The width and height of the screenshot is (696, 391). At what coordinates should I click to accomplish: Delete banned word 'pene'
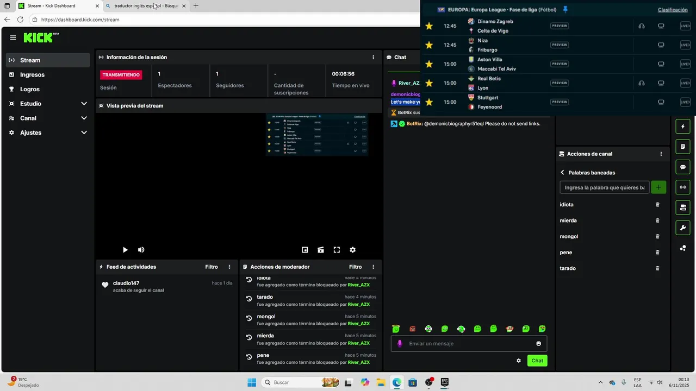point(657,253)
